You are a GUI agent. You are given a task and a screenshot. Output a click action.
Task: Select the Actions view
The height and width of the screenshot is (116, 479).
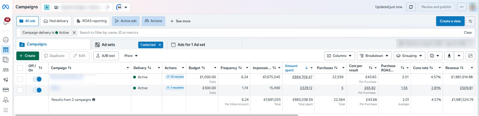[153, 21]
